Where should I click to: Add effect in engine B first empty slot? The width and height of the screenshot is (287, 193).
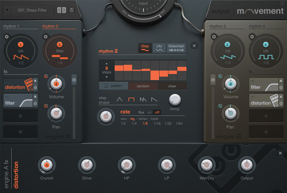tap(266, 116)
